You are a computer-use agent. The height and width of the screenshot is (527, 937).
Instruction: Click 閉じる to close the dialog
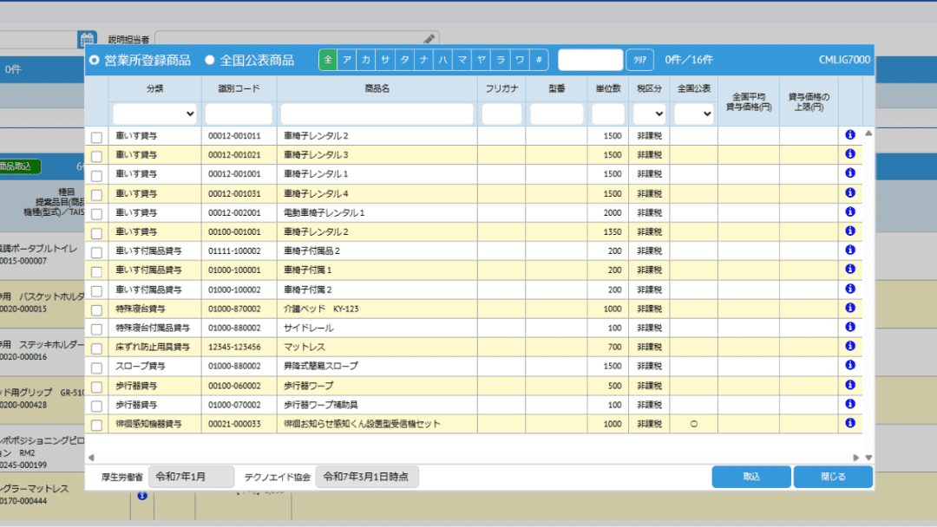833,477
